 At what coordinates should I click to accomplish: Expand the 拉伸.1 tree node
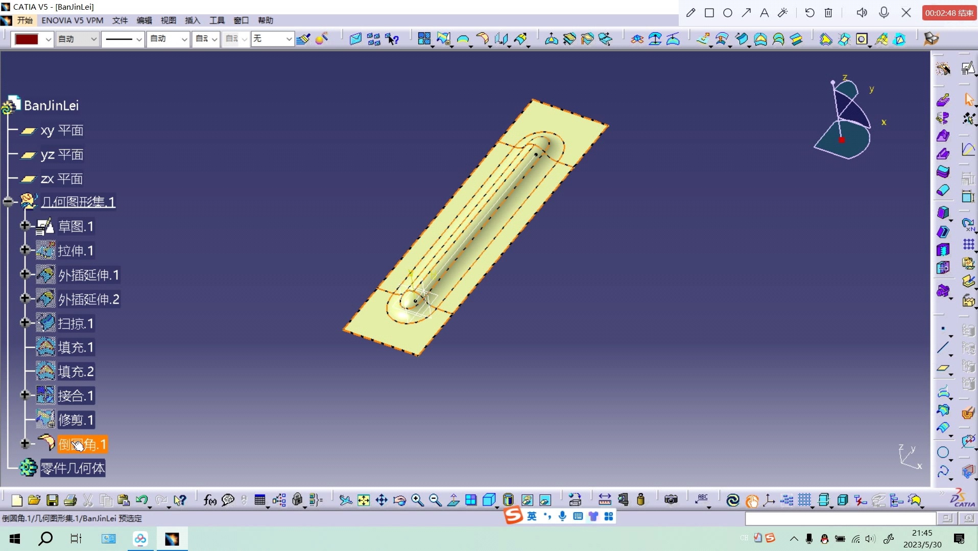tap(25, 249)
